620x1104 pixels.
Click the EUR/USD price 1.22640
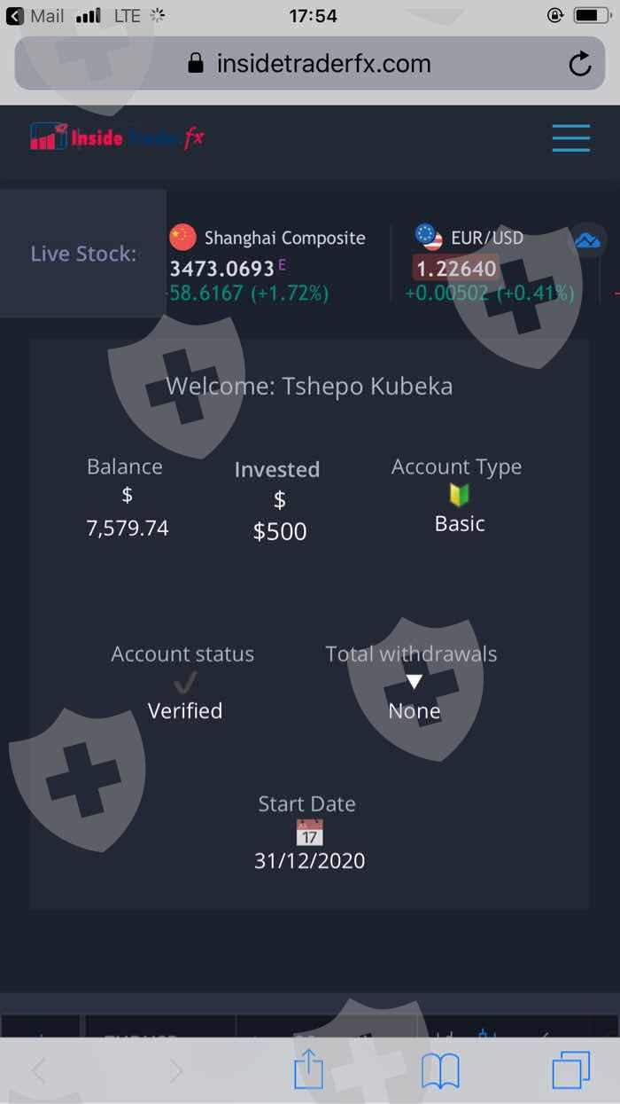(455, 267)
